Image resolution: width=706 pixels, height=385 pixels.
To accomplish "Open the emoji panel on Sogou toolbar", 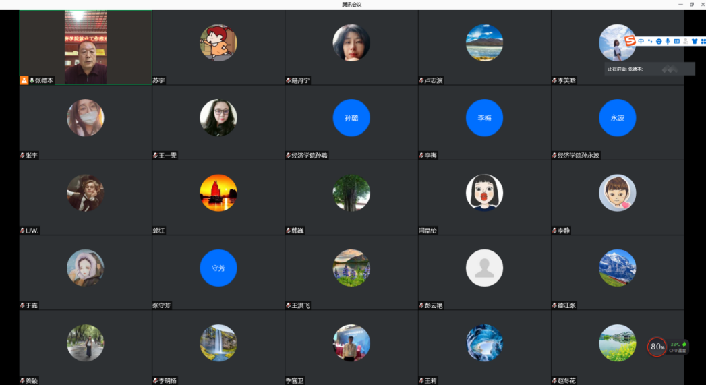I will click(x=659, y=41).
